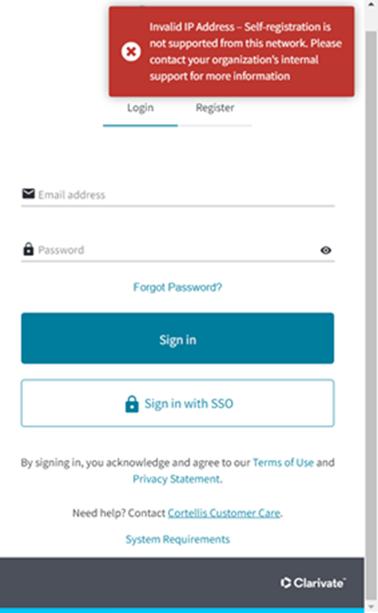Click the SSO lock icon
The width and height of the screenshot is (378, 613).
[x=132, y=404]
